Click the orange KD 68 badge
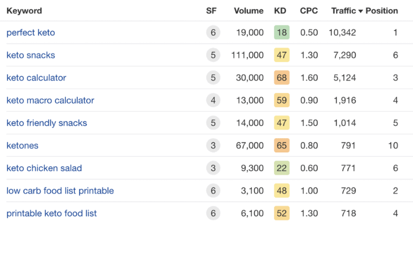The height and width of the screenshot is (258, 413). (281, 78)
